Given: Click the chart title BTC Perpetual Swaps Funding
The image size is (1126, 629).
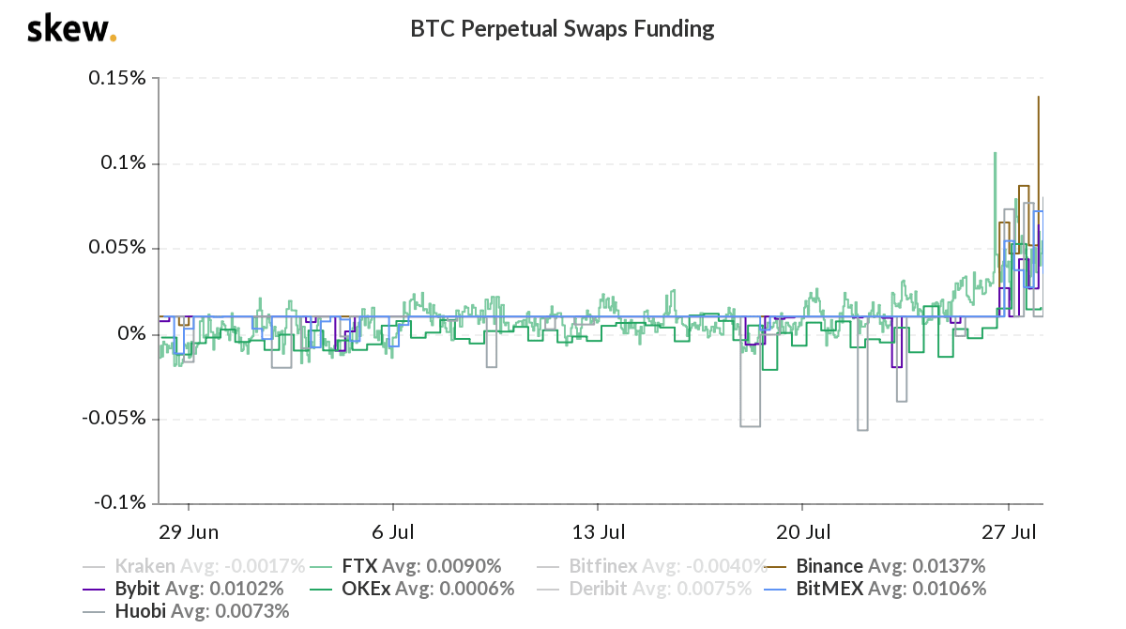Looking at the screenshot, I should click(x=562, y=29).
